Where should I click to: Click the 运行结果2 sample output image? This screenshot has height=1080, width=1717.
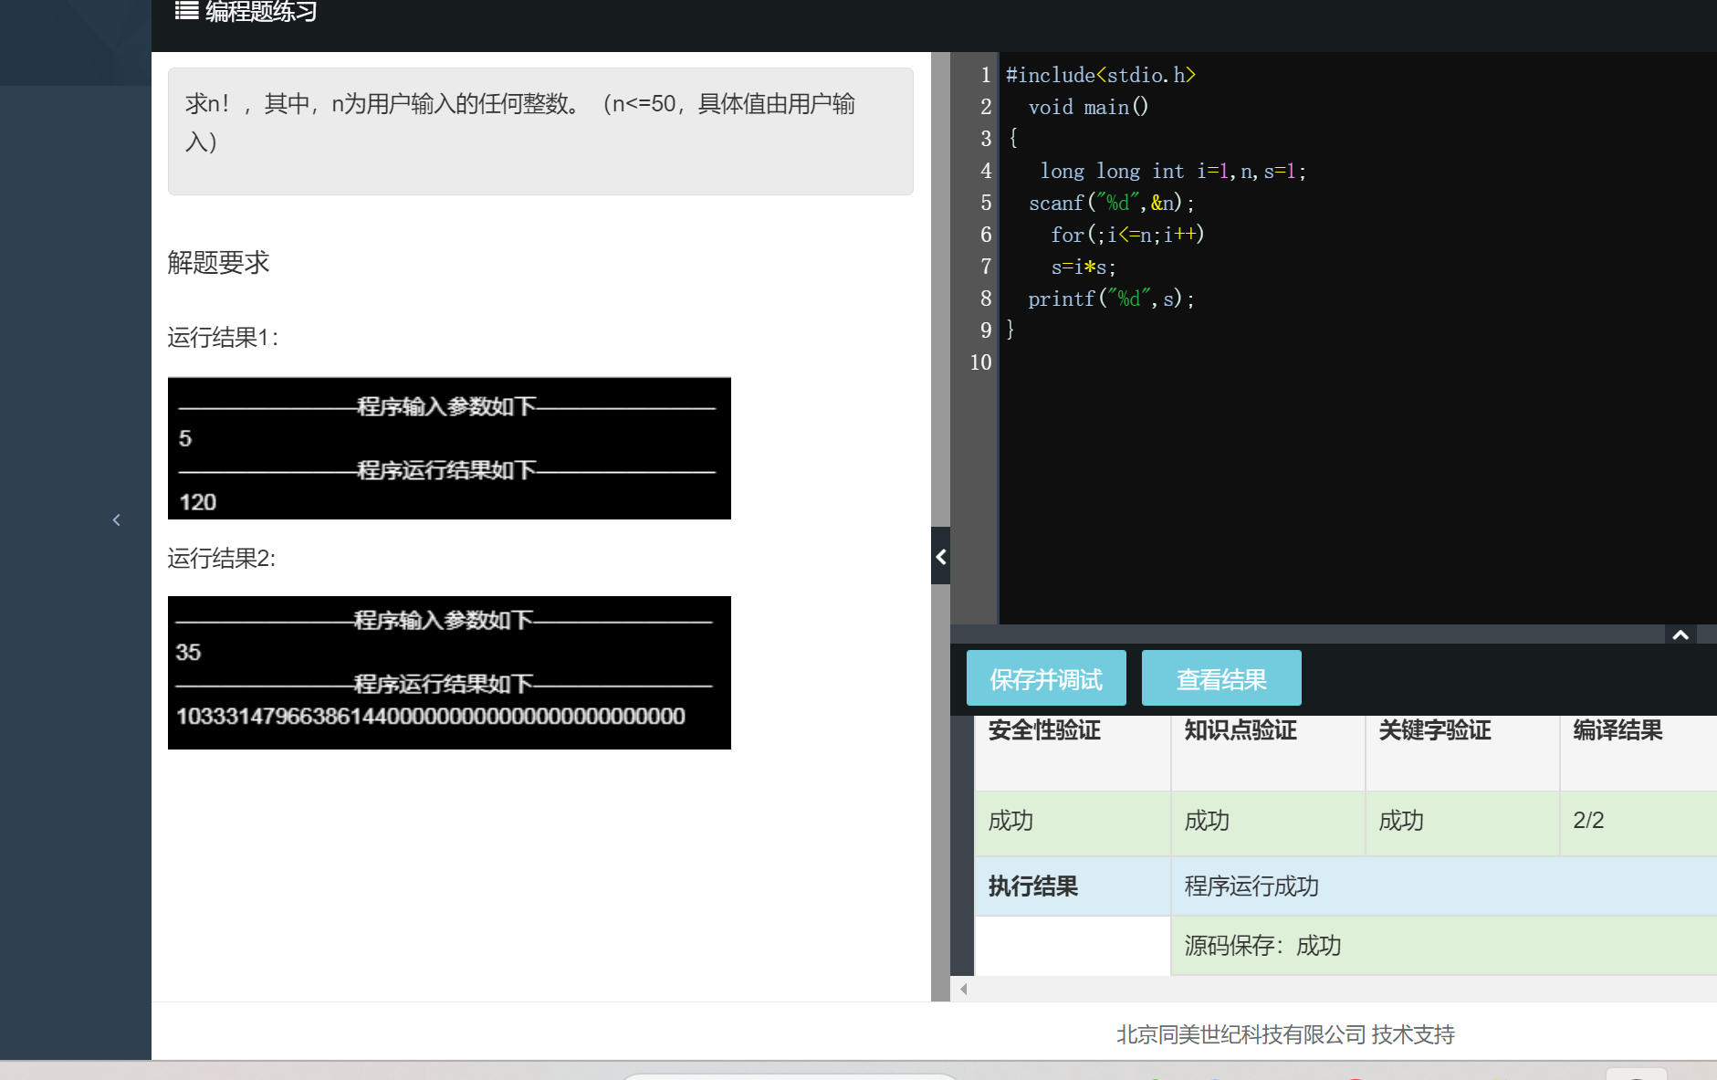[x=449, y=673]
